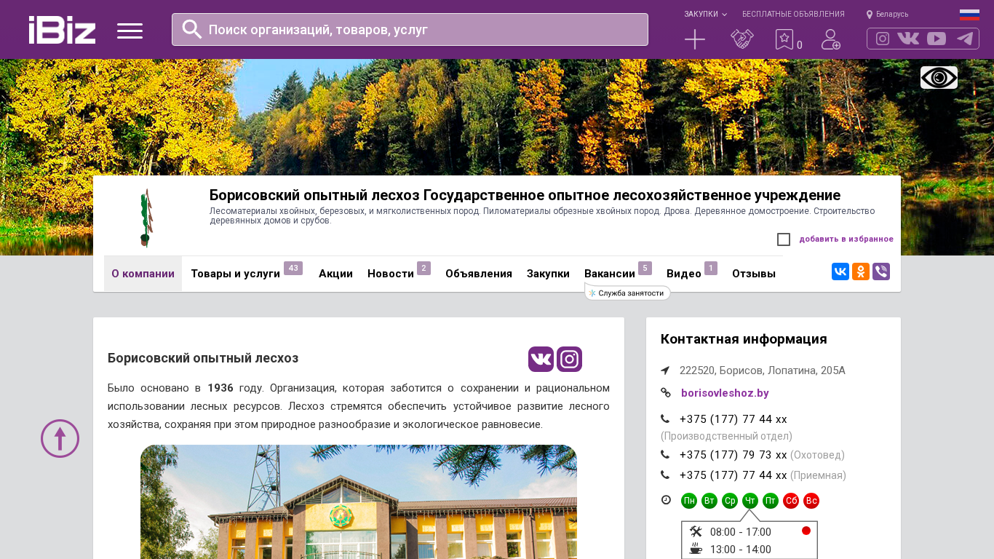
Task: Select Saturday (Сб) day circle
Action: [x=791, y=501]
